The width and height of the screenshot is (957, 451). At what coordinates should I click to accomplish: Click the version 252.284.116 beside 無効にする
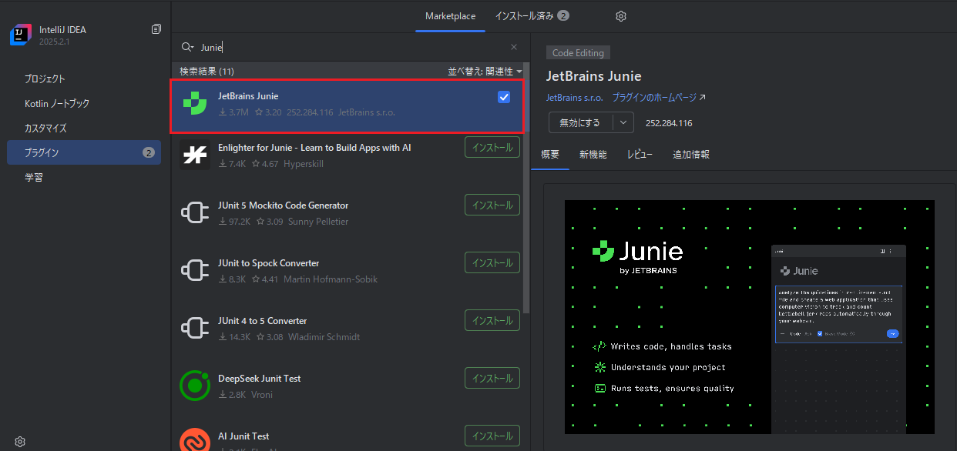(x=669, y=123)
